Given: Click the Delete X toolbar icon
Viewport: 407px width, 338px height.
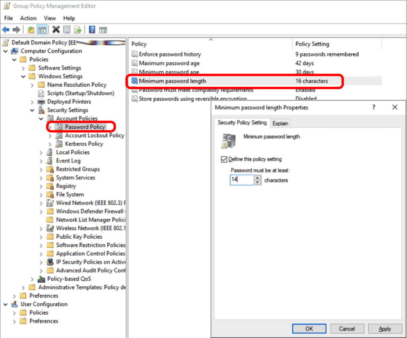Looking at the screenshot, I should pos(56,30).
